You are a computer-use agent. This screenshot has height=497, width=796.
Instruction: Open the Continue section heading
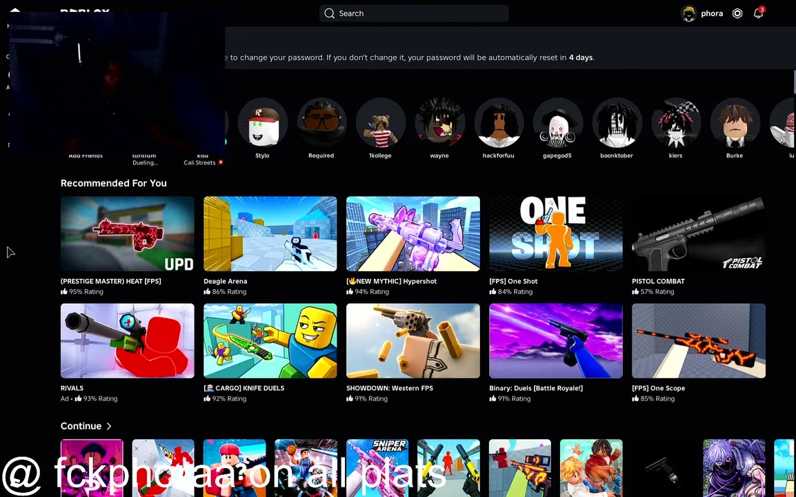(81, 427)
